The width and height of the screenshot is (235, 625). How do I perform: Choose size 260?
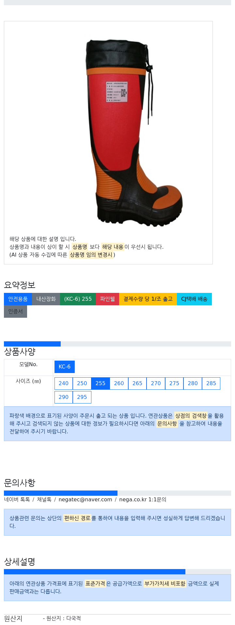coord(119,384)
